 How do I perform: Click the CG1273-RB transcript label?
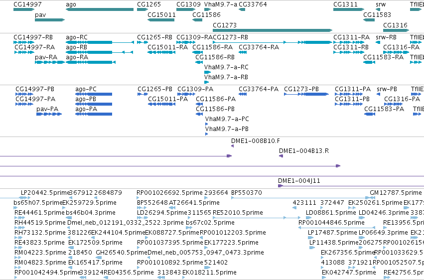pyautogui.click(x=230, y=37)
